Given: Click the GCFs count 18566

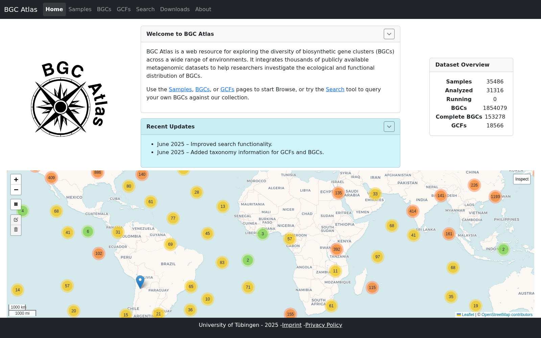Looking at the screenshot, I should 495,126.
